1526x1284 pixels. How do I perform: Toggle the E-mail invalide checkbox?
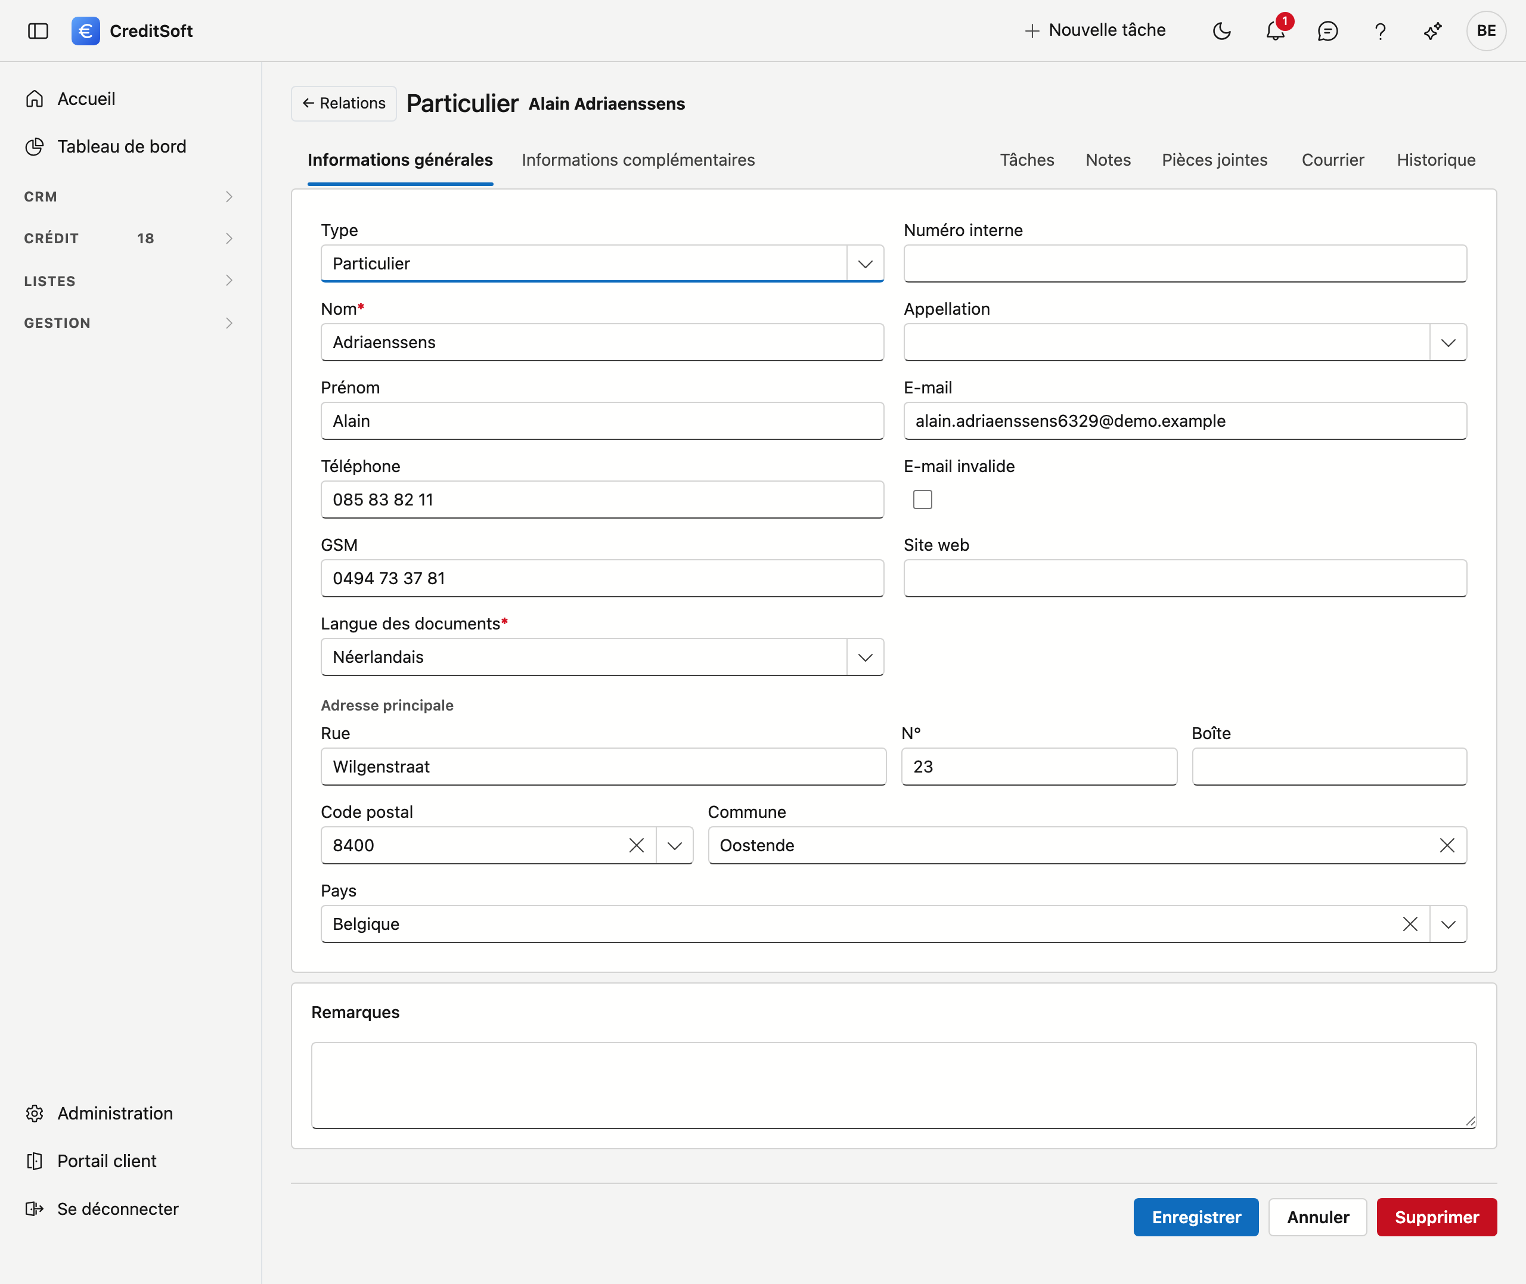[x=922, y=500]
